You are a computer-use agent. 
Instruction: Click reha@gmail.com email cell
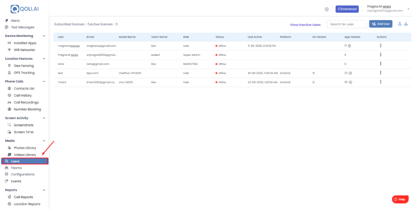98,64
